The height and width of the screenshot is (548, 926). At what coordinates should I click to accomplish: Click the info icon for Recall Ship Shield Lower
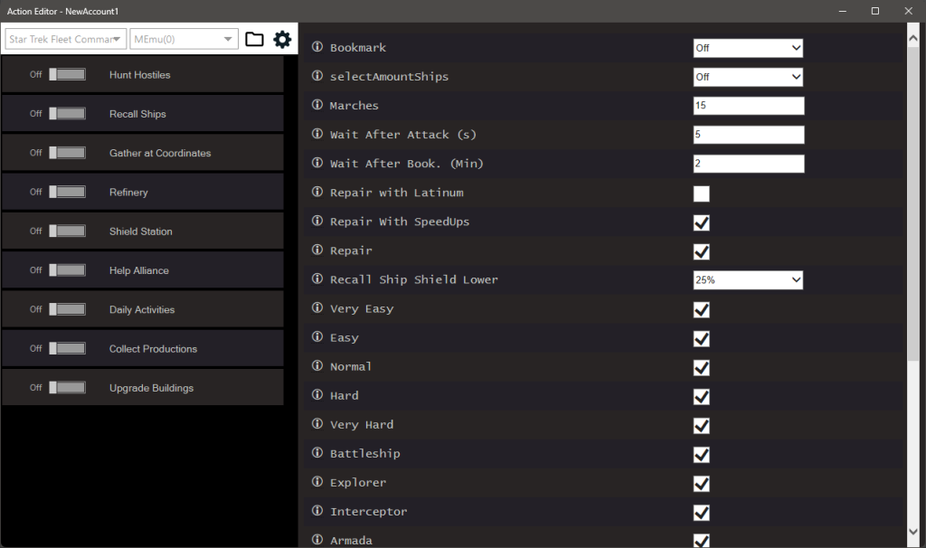pos(315,279)
